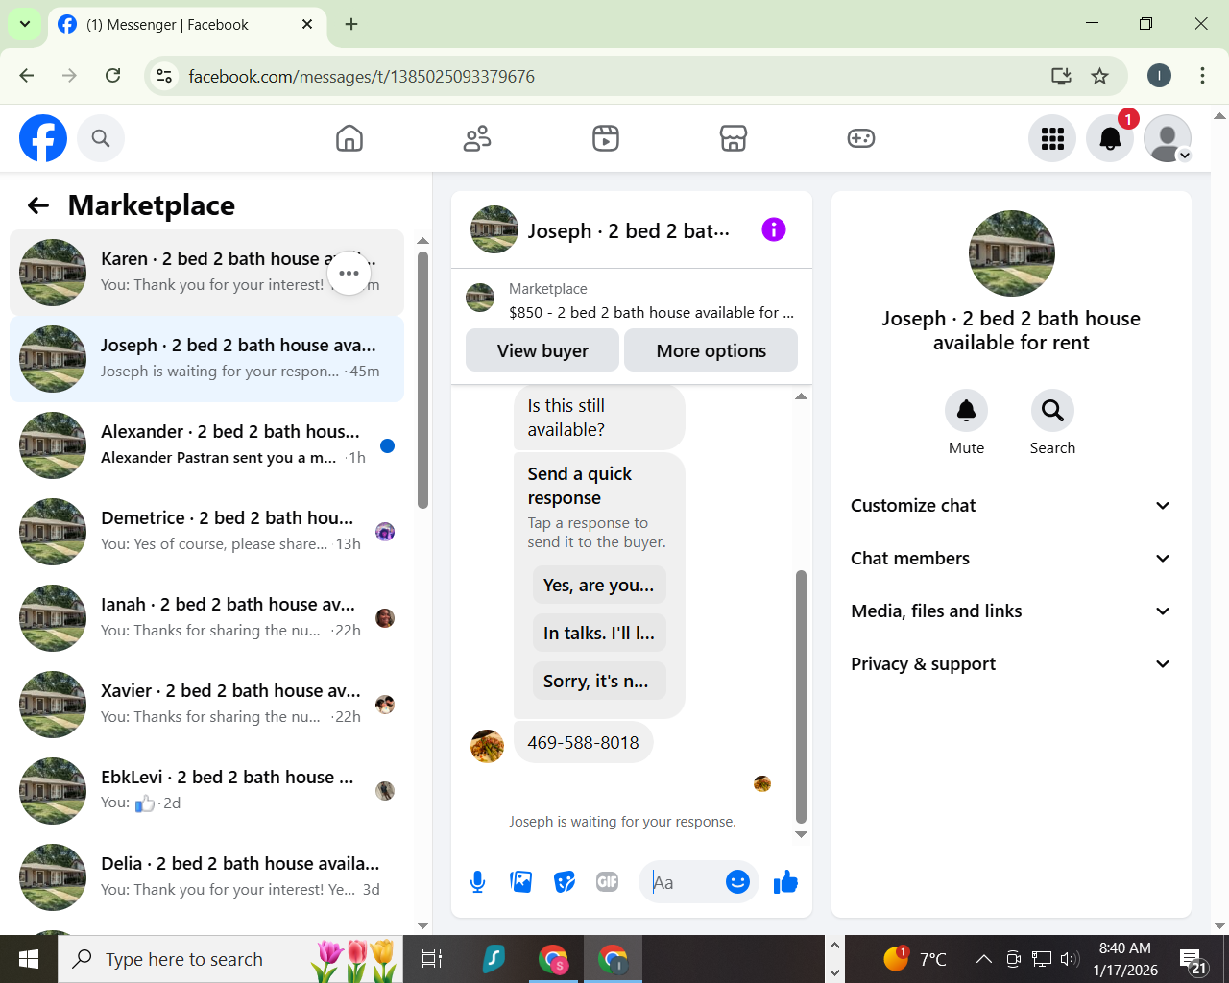Choose a GIF icon
This screenshot has width=1229, height=983.
tap(608, 881)
